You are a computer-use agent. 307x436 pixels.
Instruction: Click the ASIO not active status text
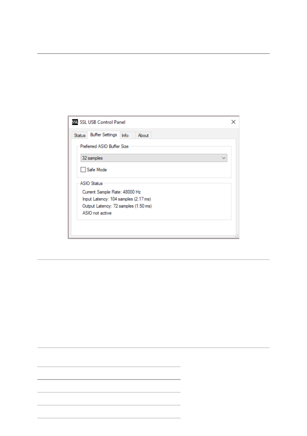97,213
